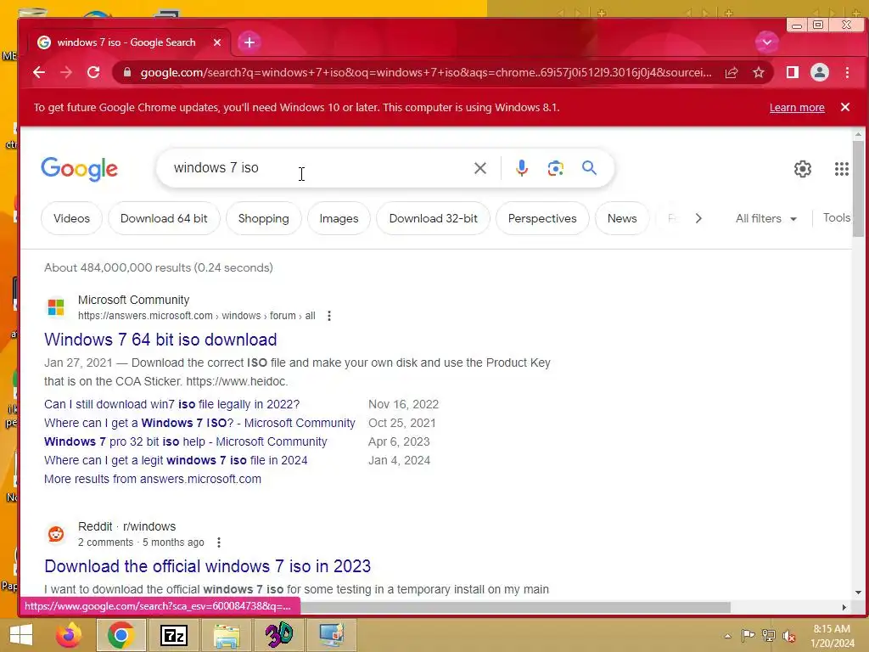Dismiss the Chrome update notification bar
Screen dimensions: 869x652
pyautogui.click(x=844, y=107)
